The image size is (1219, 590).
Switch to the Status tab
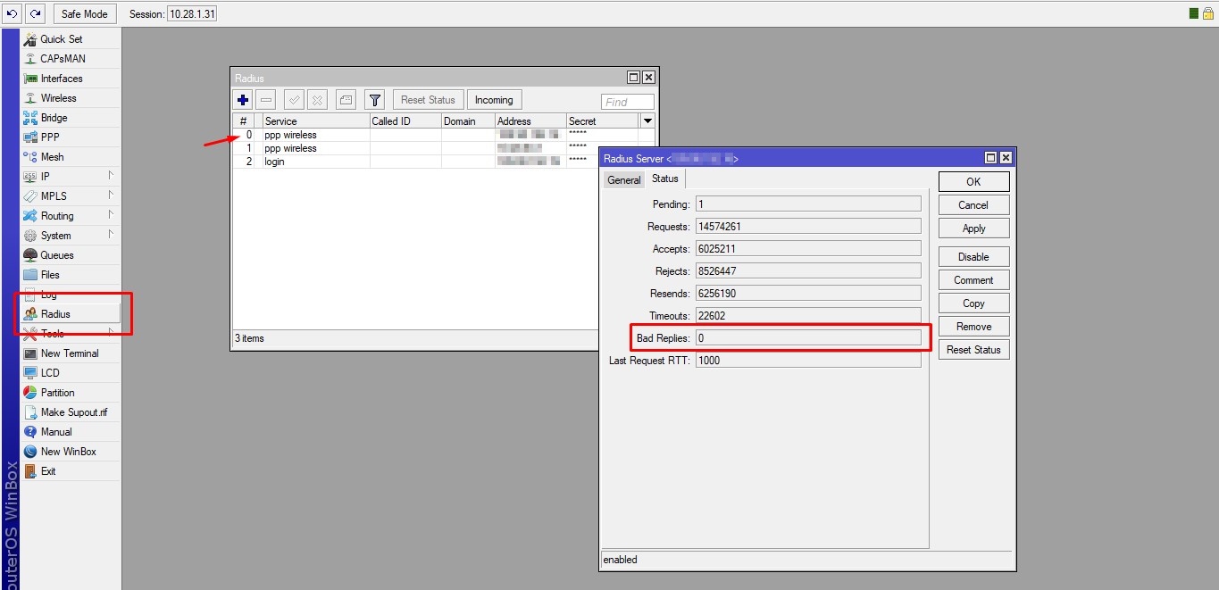(665, 179)
